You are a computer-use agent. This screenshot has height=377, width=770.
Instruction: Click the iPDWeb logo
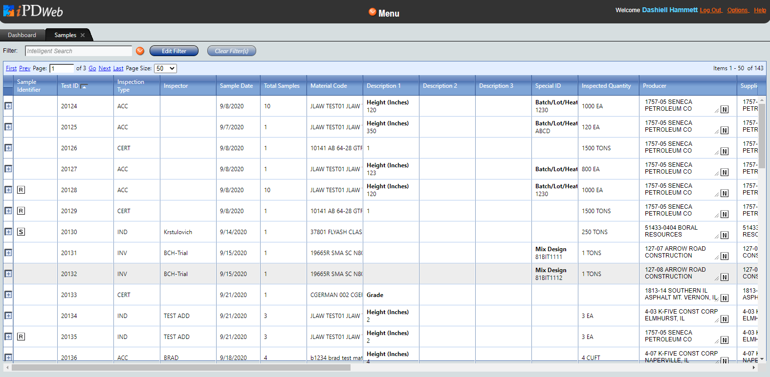(x=33, y=11)
